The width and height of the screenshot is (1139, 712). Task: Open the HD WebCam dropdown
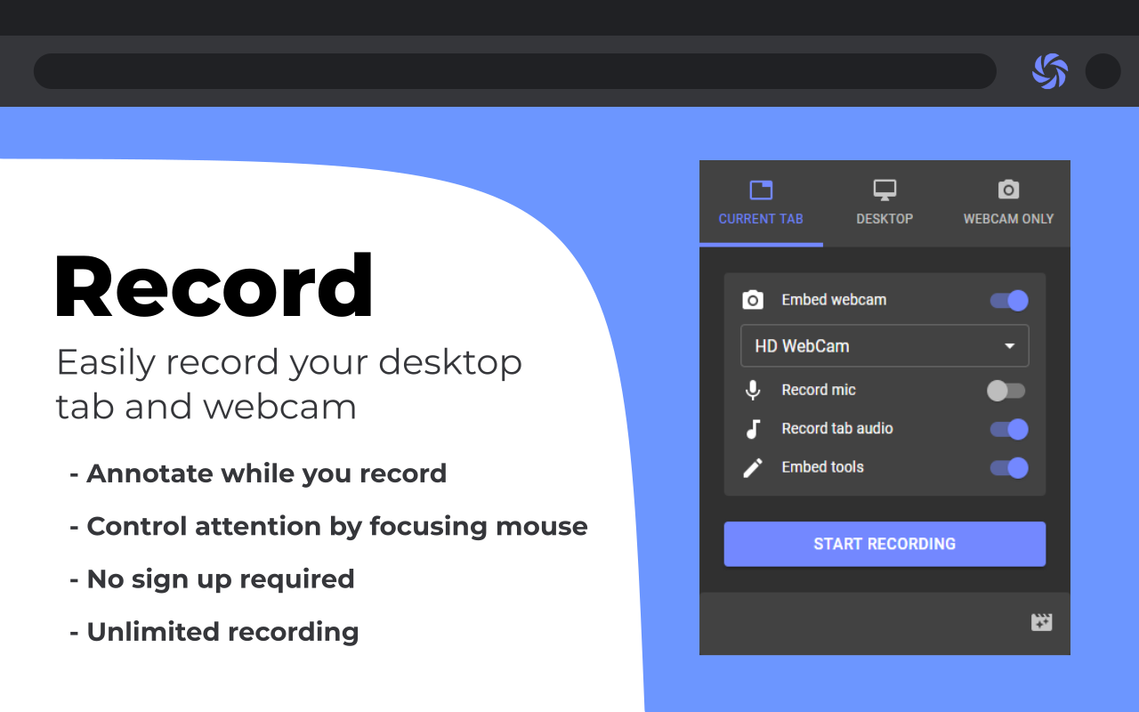[885, 346]
